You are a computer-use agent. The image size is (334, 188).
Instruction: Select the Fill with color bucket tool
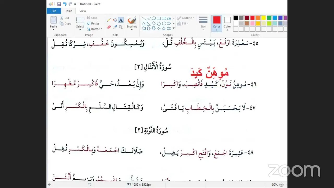[115, 20]
